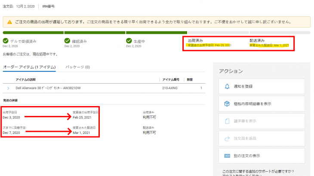Click the 配送済み status step

[258, 40]
